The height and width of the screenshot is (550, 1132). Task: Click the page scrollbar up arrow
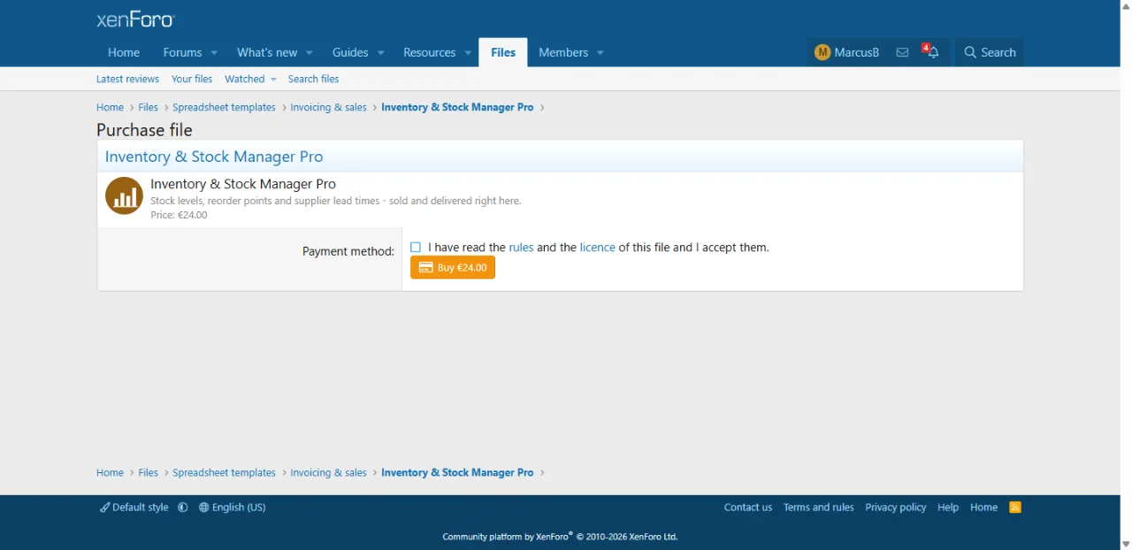click(x=1125, y=5)
